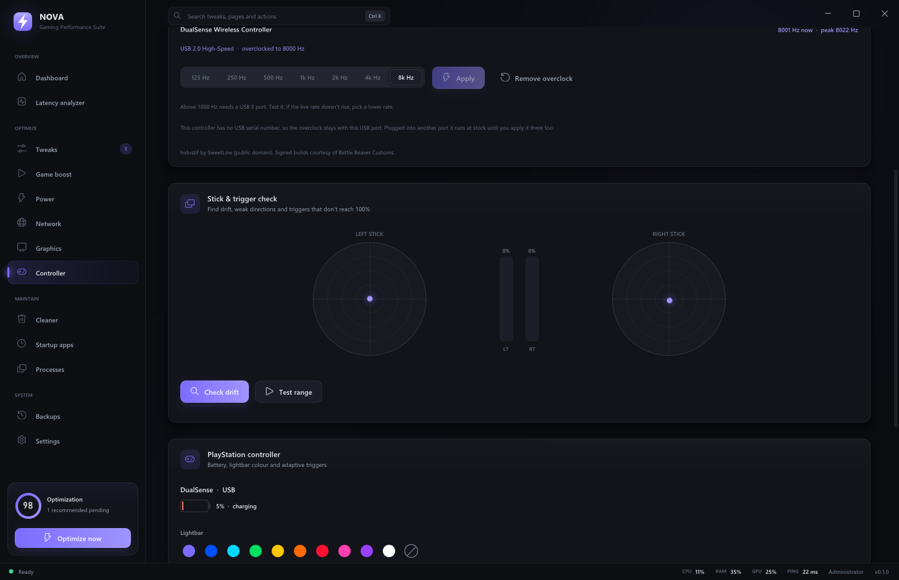The height and width of the screenshot is (580, 899).
Task: Choose the purple lightbar colour
Action: (367, 551)
